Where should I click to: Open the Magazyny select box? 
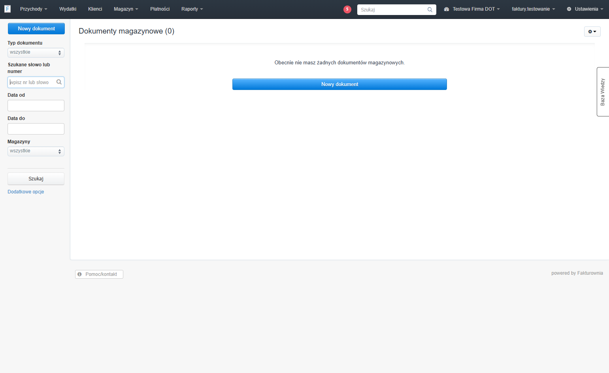coord(36,151)
